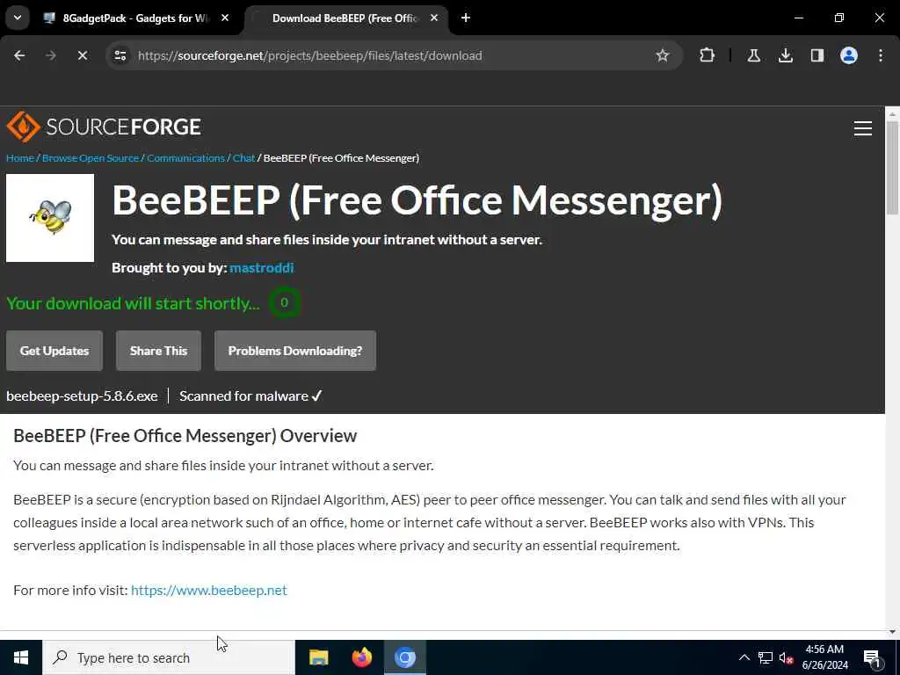Click the BeeBEEP (Free Office Messenger) title
The height and width of the screenshot is (675, 900).
pos(417,201)
